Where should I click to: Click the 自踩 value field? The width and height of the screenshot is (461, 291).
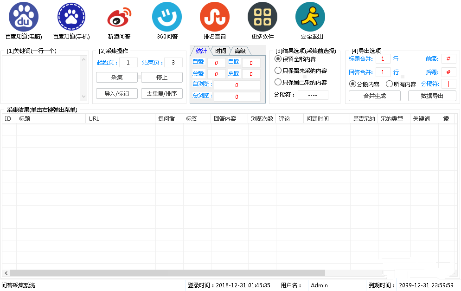[251, 63]
